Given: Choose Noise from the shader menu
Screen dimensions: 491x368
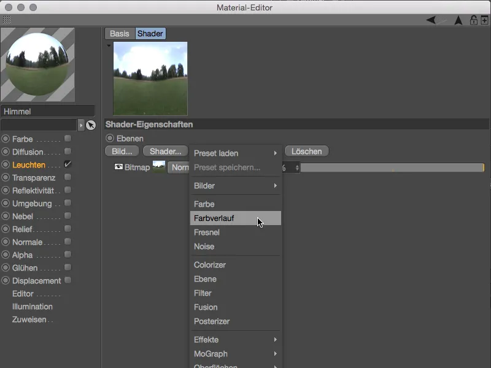Looking at the screenshot, I should coord(236,247).
